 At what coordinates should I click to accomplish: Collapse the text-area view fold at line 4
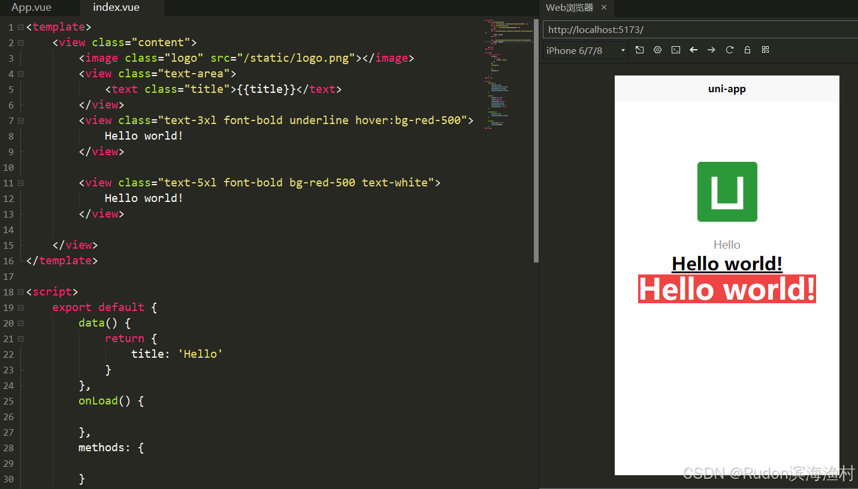click(x=20, y=74)
